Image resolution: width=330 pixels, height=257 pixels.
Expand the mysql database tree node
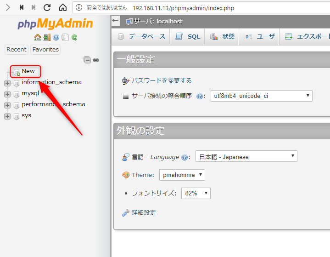coord(7,94)
